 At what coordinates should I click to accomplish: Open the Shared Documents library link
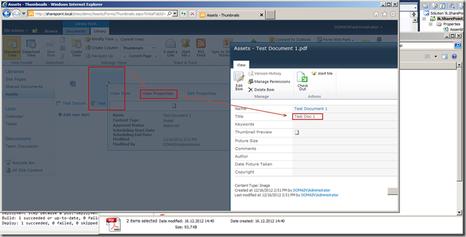pyautogui.click(x=24, y=87)
